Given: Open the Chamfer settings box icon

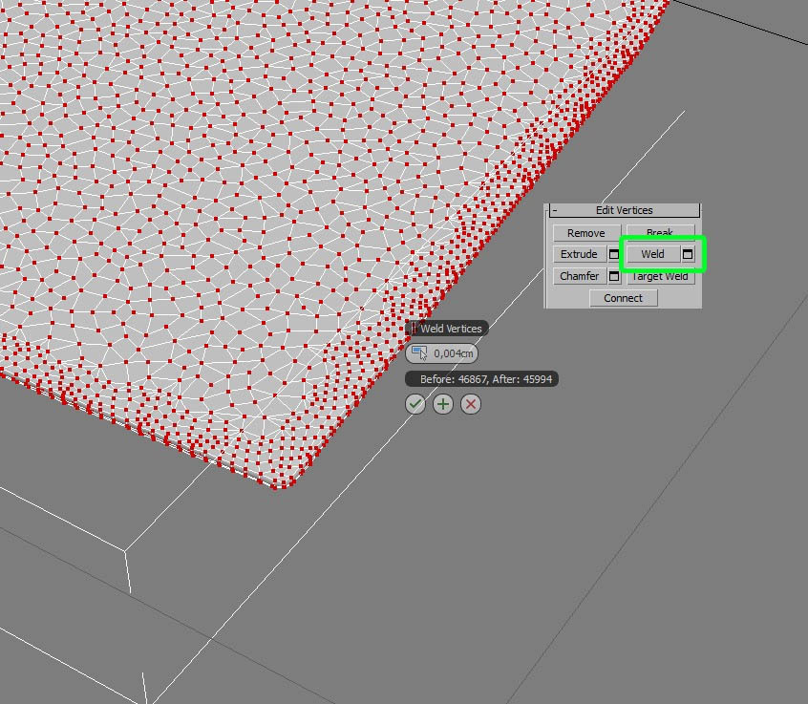Looking at the screenshot, I should pyautogui.click(x=614, y=276).
